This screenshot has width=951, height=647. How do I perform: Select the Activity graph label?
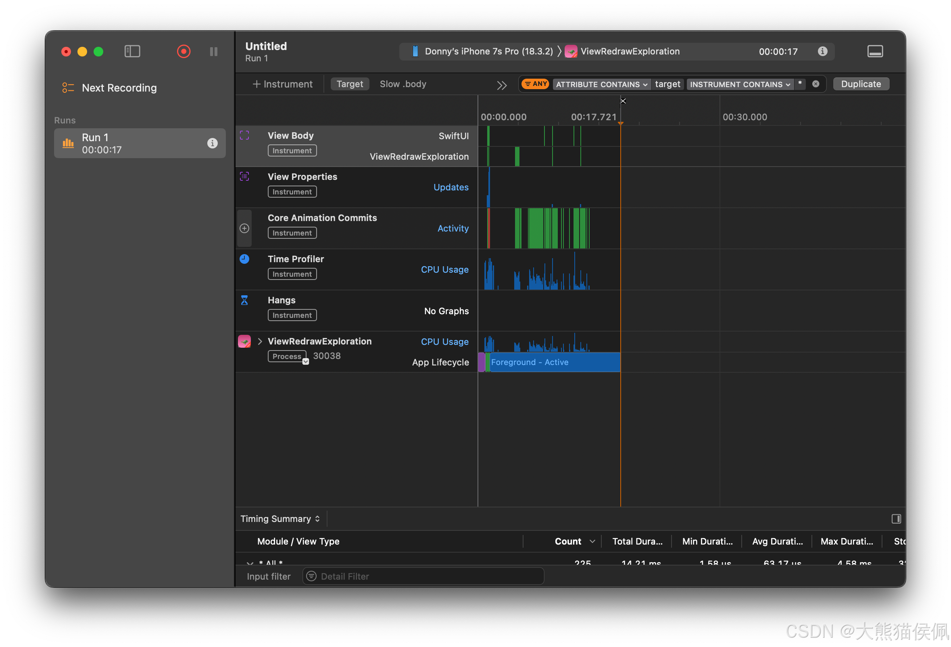point(453,228)
